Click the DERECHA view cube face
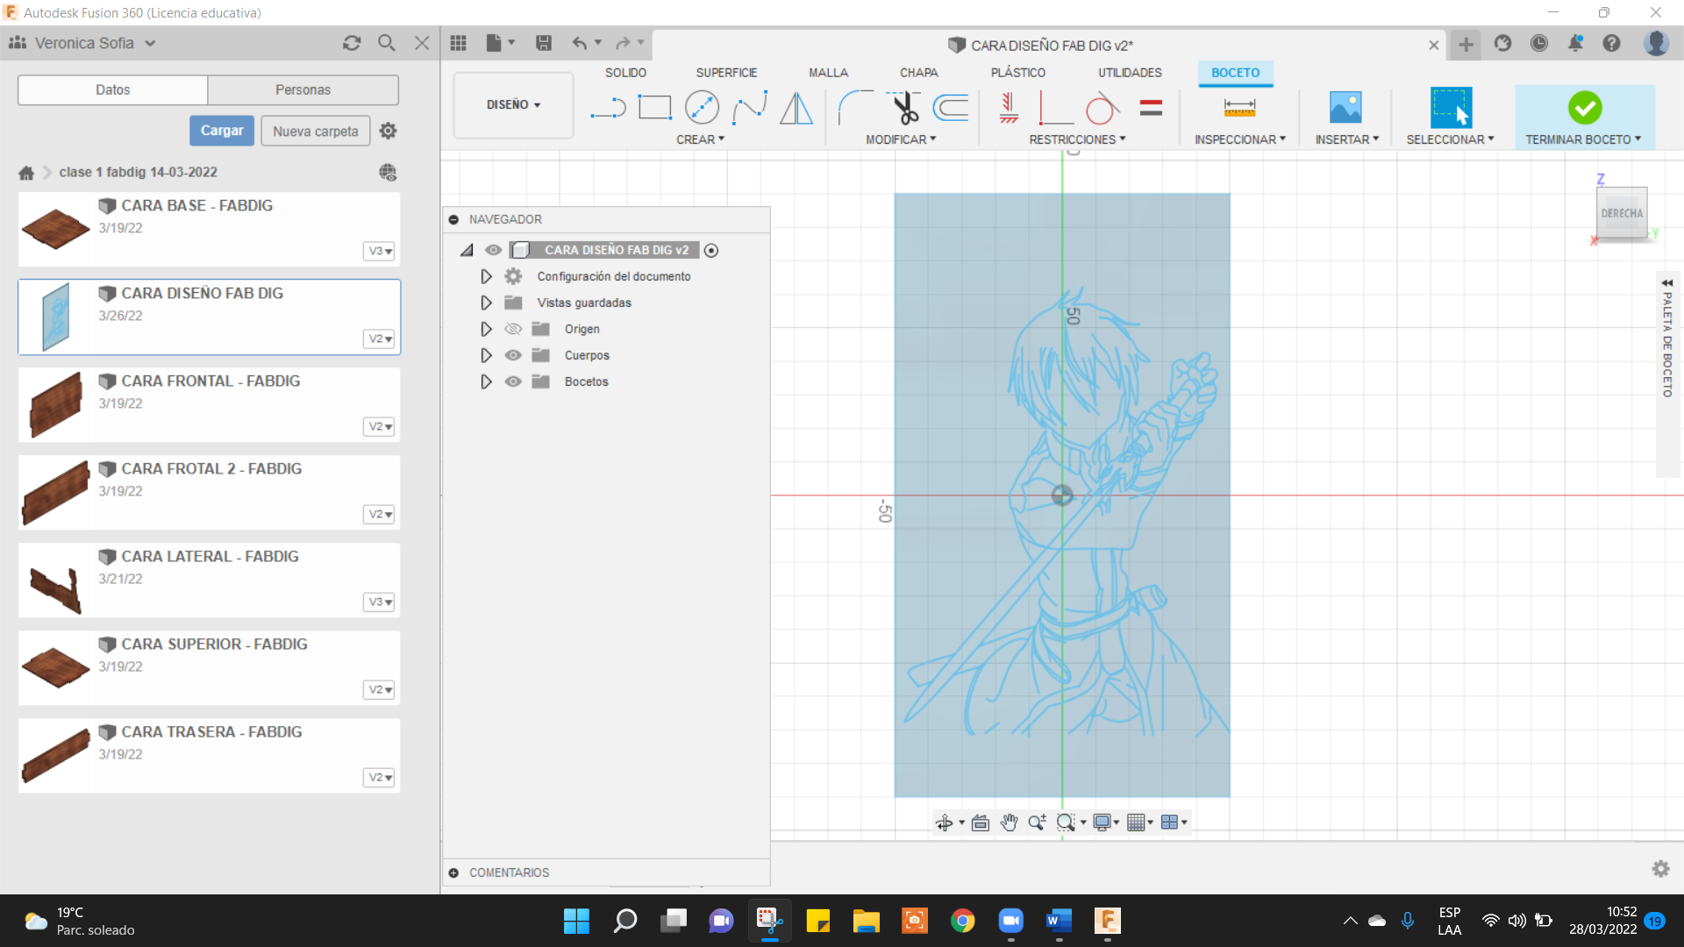This screenshot has height=947, width=1684. coord(1621,213)
